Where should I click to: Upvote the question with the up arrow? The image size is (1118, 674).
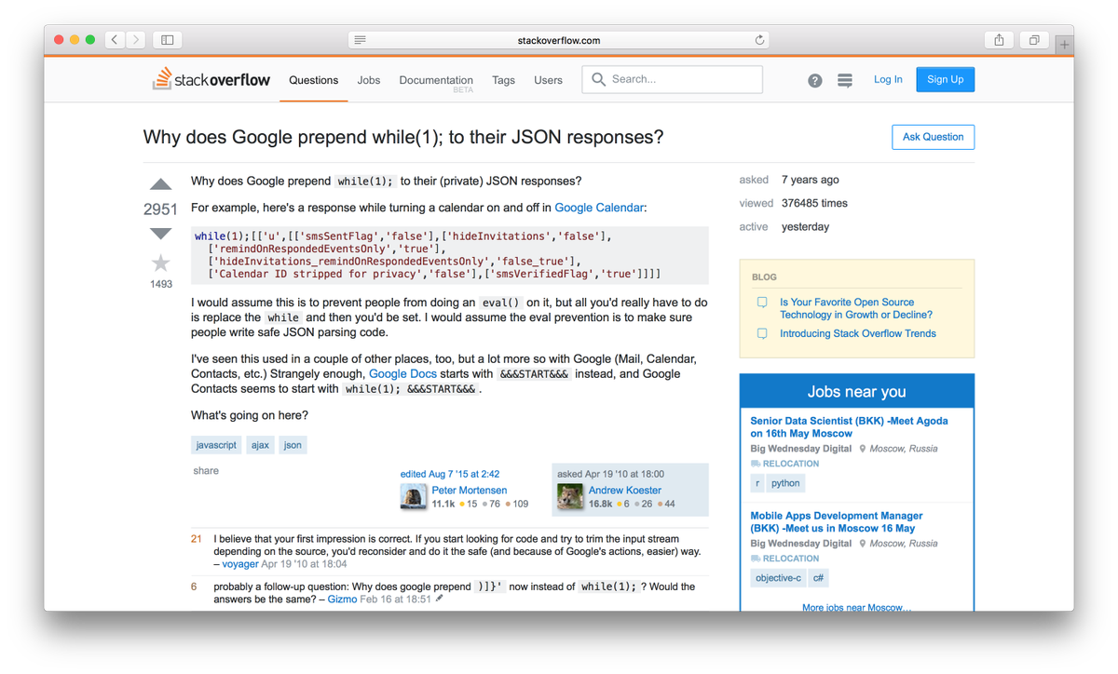[x=160, y=184]
